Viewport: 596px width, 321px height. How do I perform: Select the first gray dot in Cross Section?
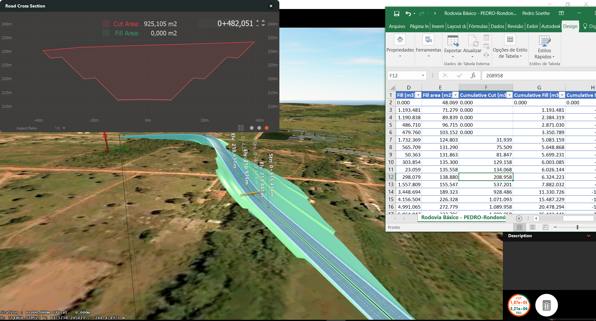pos(252,128)
